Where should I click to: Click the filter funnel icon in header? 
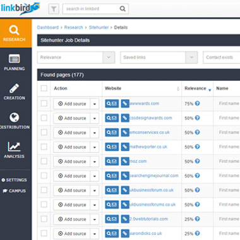[54, 9]
